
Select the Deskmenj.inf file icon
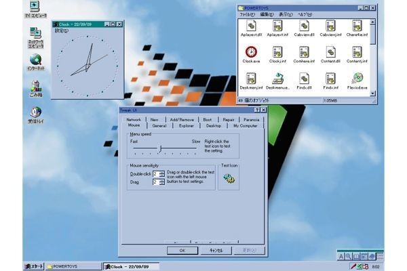251,79
